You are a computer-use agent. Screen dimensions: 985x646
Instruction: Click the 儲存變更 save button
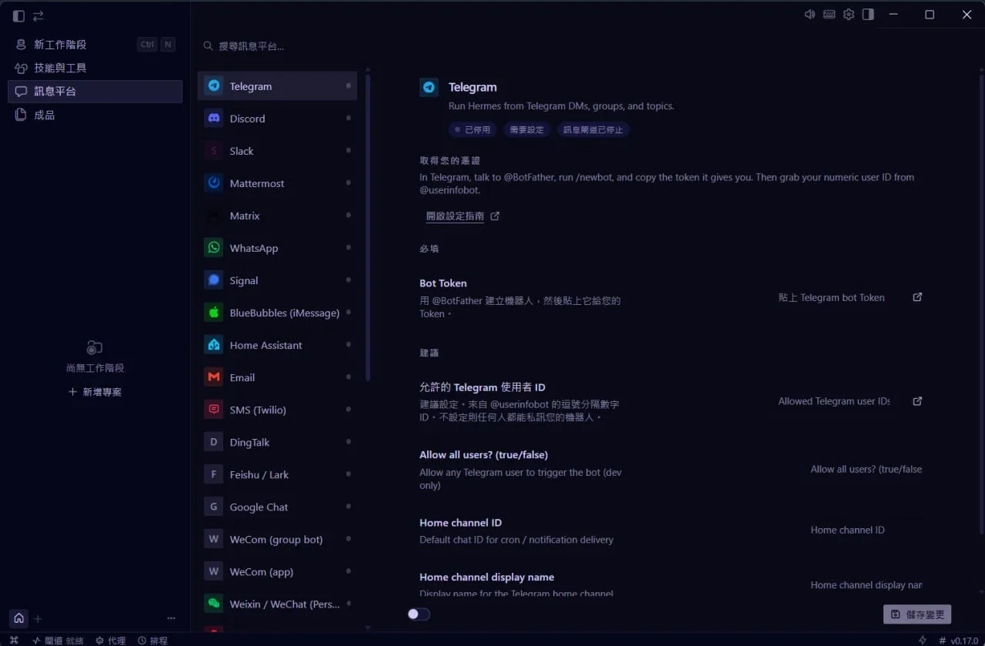coord(917,614)
